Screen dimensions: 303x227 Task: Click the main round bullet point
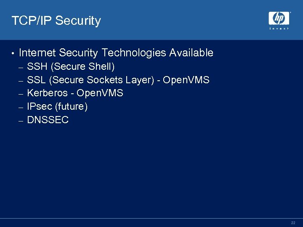(x=13, y=53)
